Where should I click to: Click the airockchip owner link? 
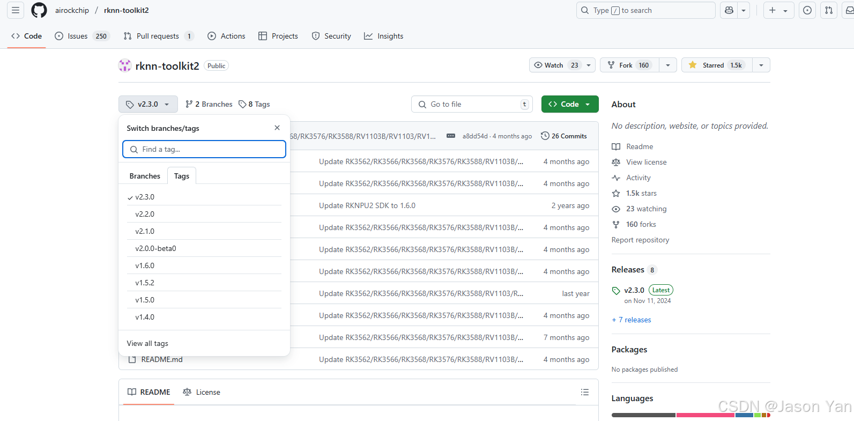pyautogui.click(x=72, y=10)
